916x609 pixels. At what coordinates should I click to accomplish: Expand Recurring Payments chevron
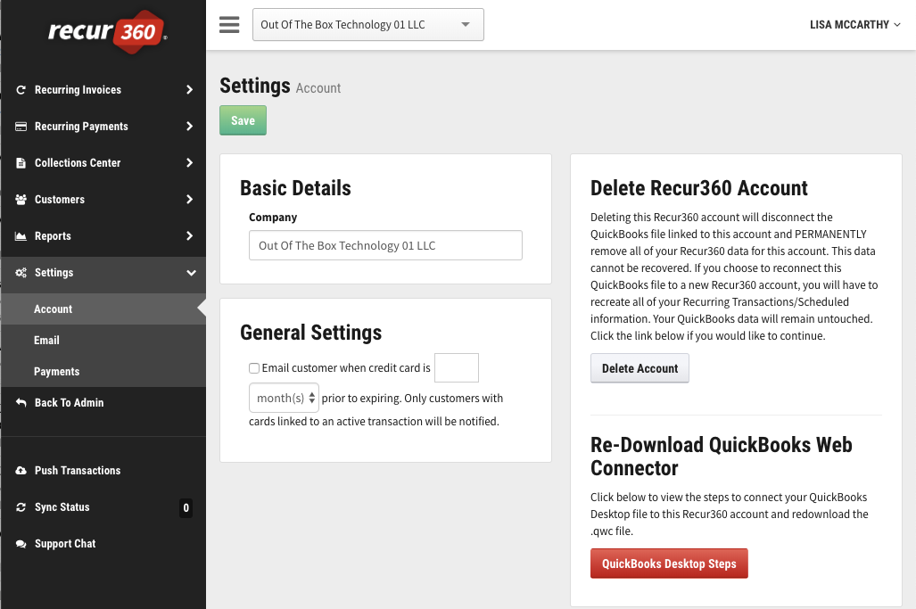pyautogui.click(x=189, y=127)
